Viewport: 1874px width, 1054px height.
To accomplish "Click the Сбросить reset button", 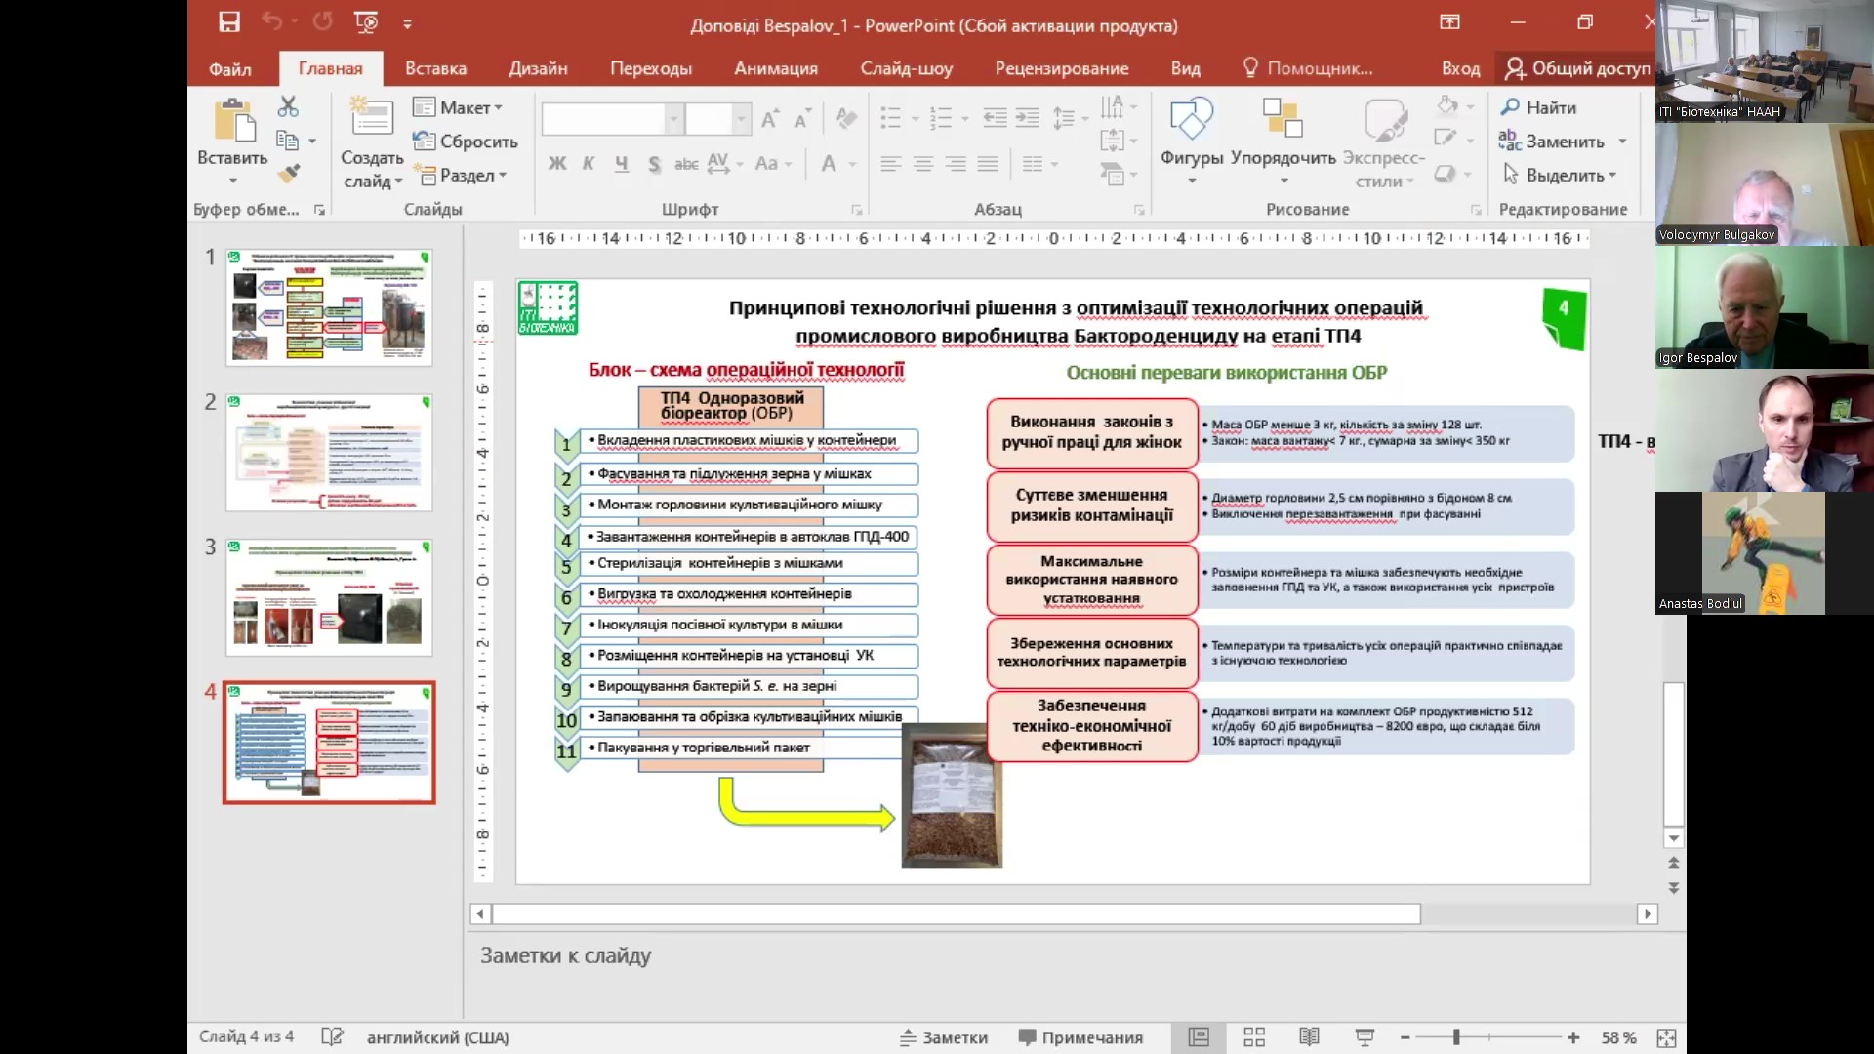I will (466, 142).
